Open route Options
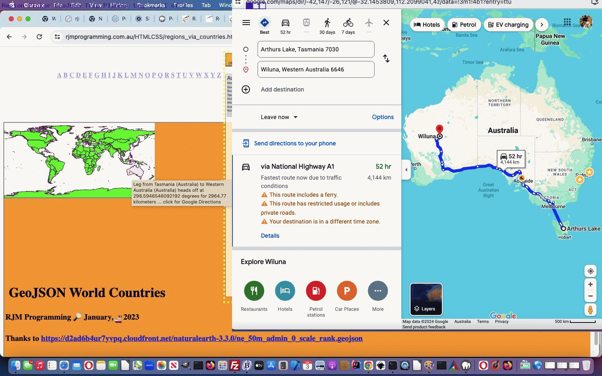Image resolution: width=602 pixels, height=376 pixels. pyautogui.click(x=383, y=117)
